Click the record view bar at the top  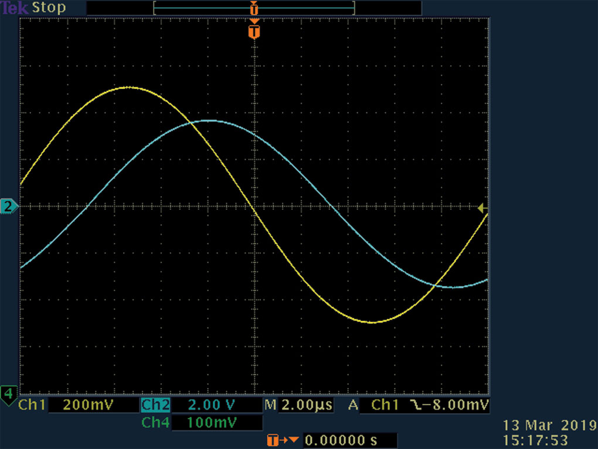click(254, 8)
